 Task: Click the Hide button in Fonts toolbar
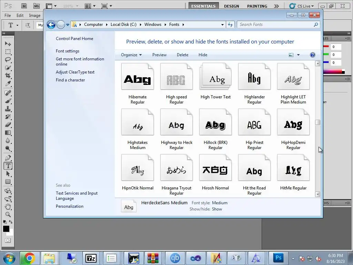[203, 55]
